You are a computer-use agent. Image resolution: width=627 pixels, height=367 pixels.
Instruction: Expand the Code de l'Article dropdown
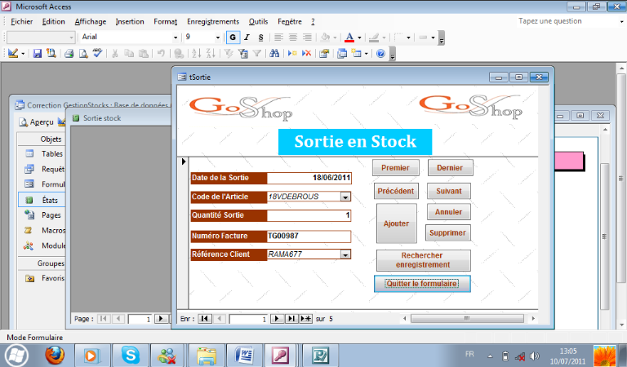pyautogui.click(x=345, y=197)
